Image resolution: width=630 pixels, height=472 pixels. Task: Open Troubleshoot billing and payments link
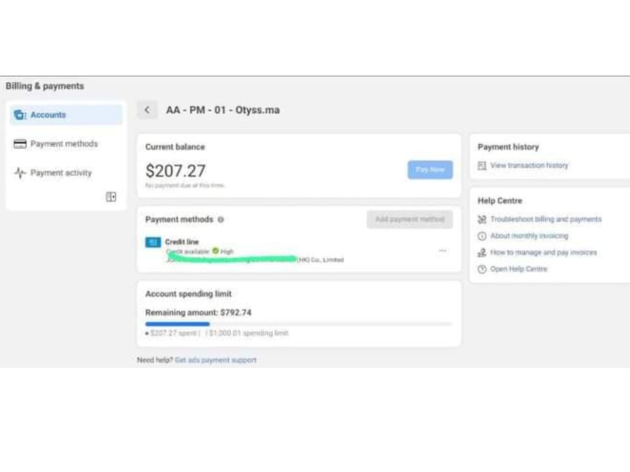pyautogui.click(x=546, y=219)
